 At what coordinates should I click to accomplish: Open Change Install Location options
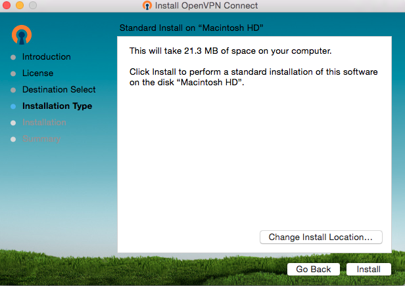[x=321, y=237]
